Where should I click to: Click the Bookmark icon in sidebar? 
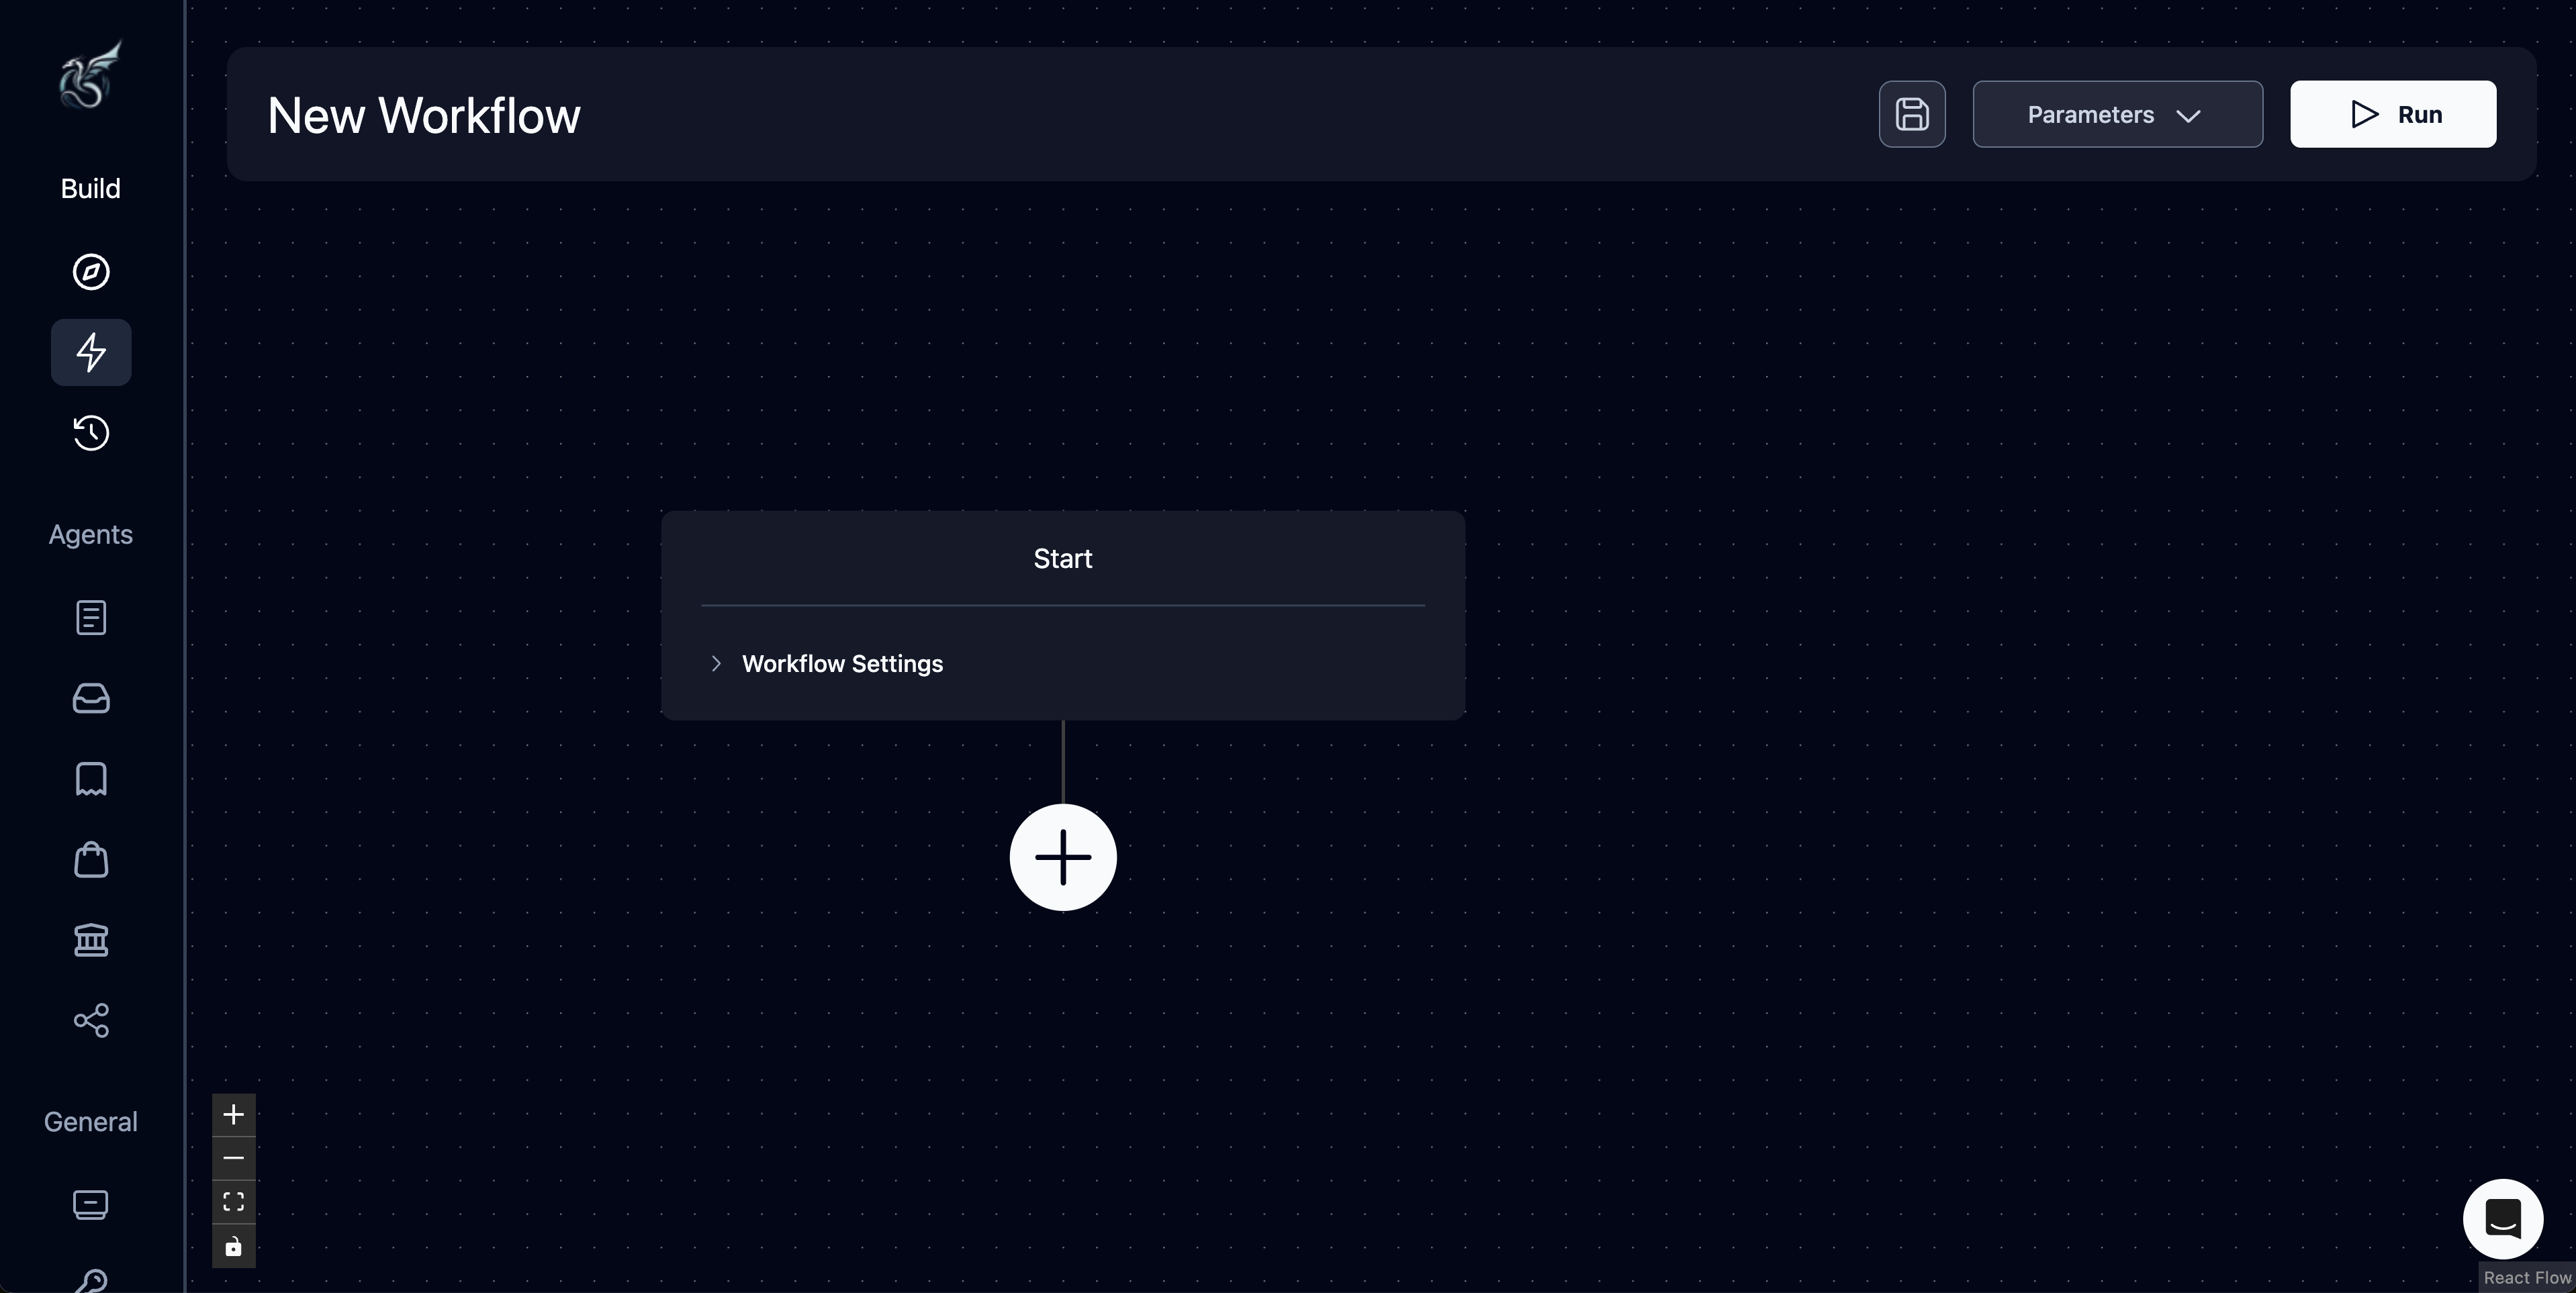[x=90, y=779]
